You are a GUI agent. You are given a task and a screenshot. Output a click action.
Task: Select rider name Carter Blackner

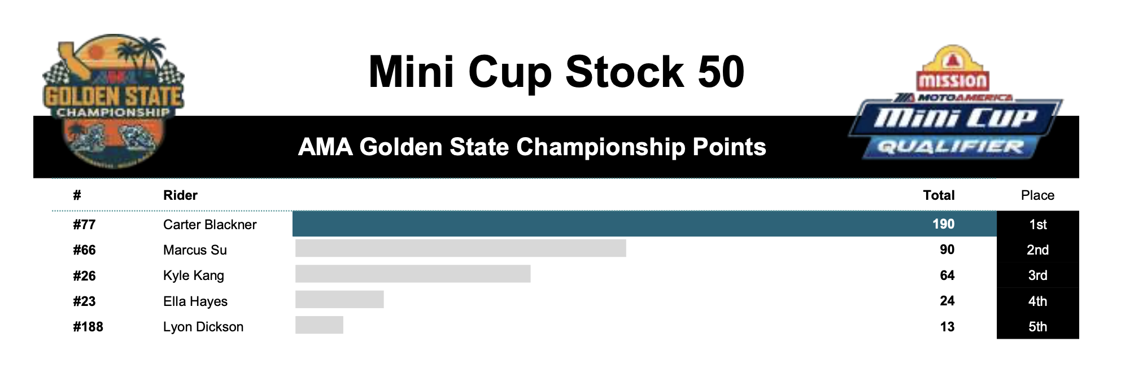point(210,225)
